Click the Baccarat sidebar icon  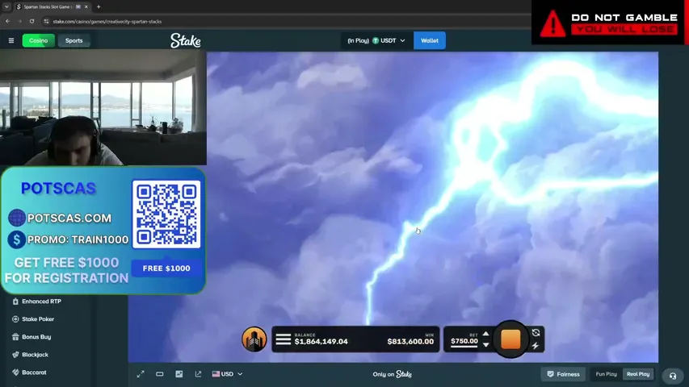click(15, 372)
